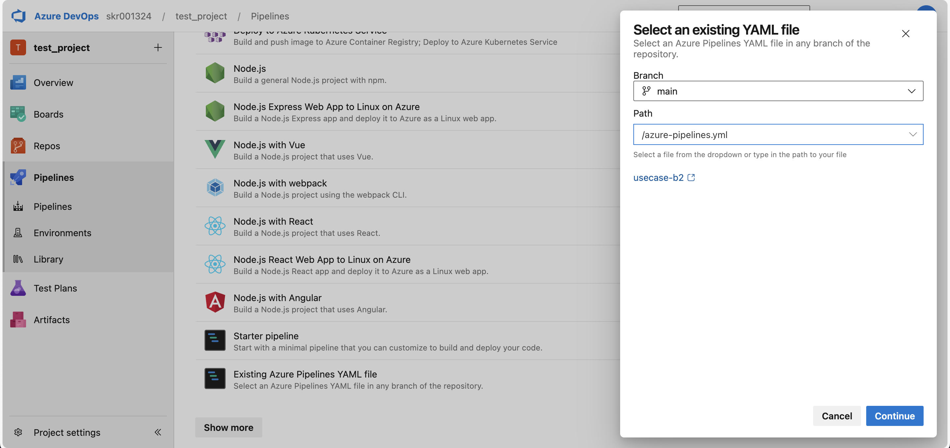
Task: Click the Azure DevOps logo icon
Action: [18, 16]
